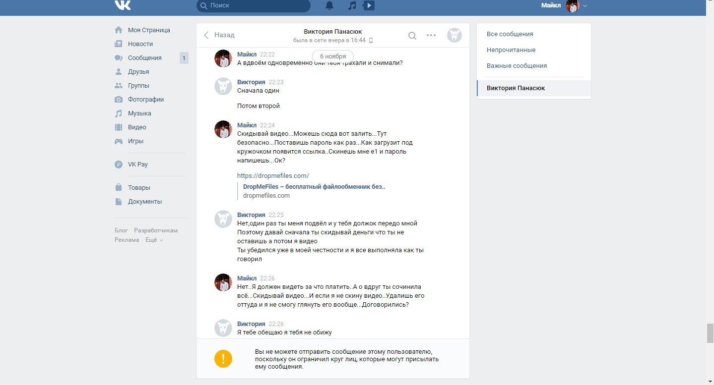Click the VK logo in header
The image size is (714, 385).
tap(123, 5)
